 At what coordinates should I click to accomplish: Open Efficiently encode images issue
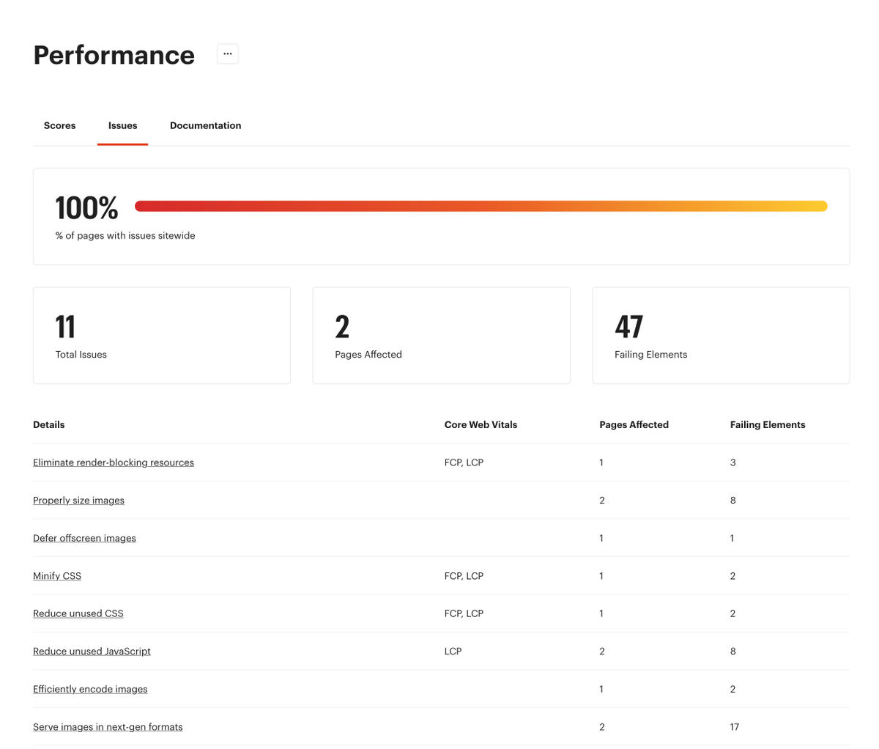click(90, 689)
